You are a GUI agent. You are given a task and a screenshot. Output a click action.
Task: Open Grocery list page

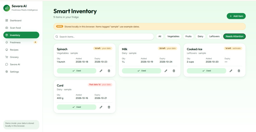click(x=21, y=57)
